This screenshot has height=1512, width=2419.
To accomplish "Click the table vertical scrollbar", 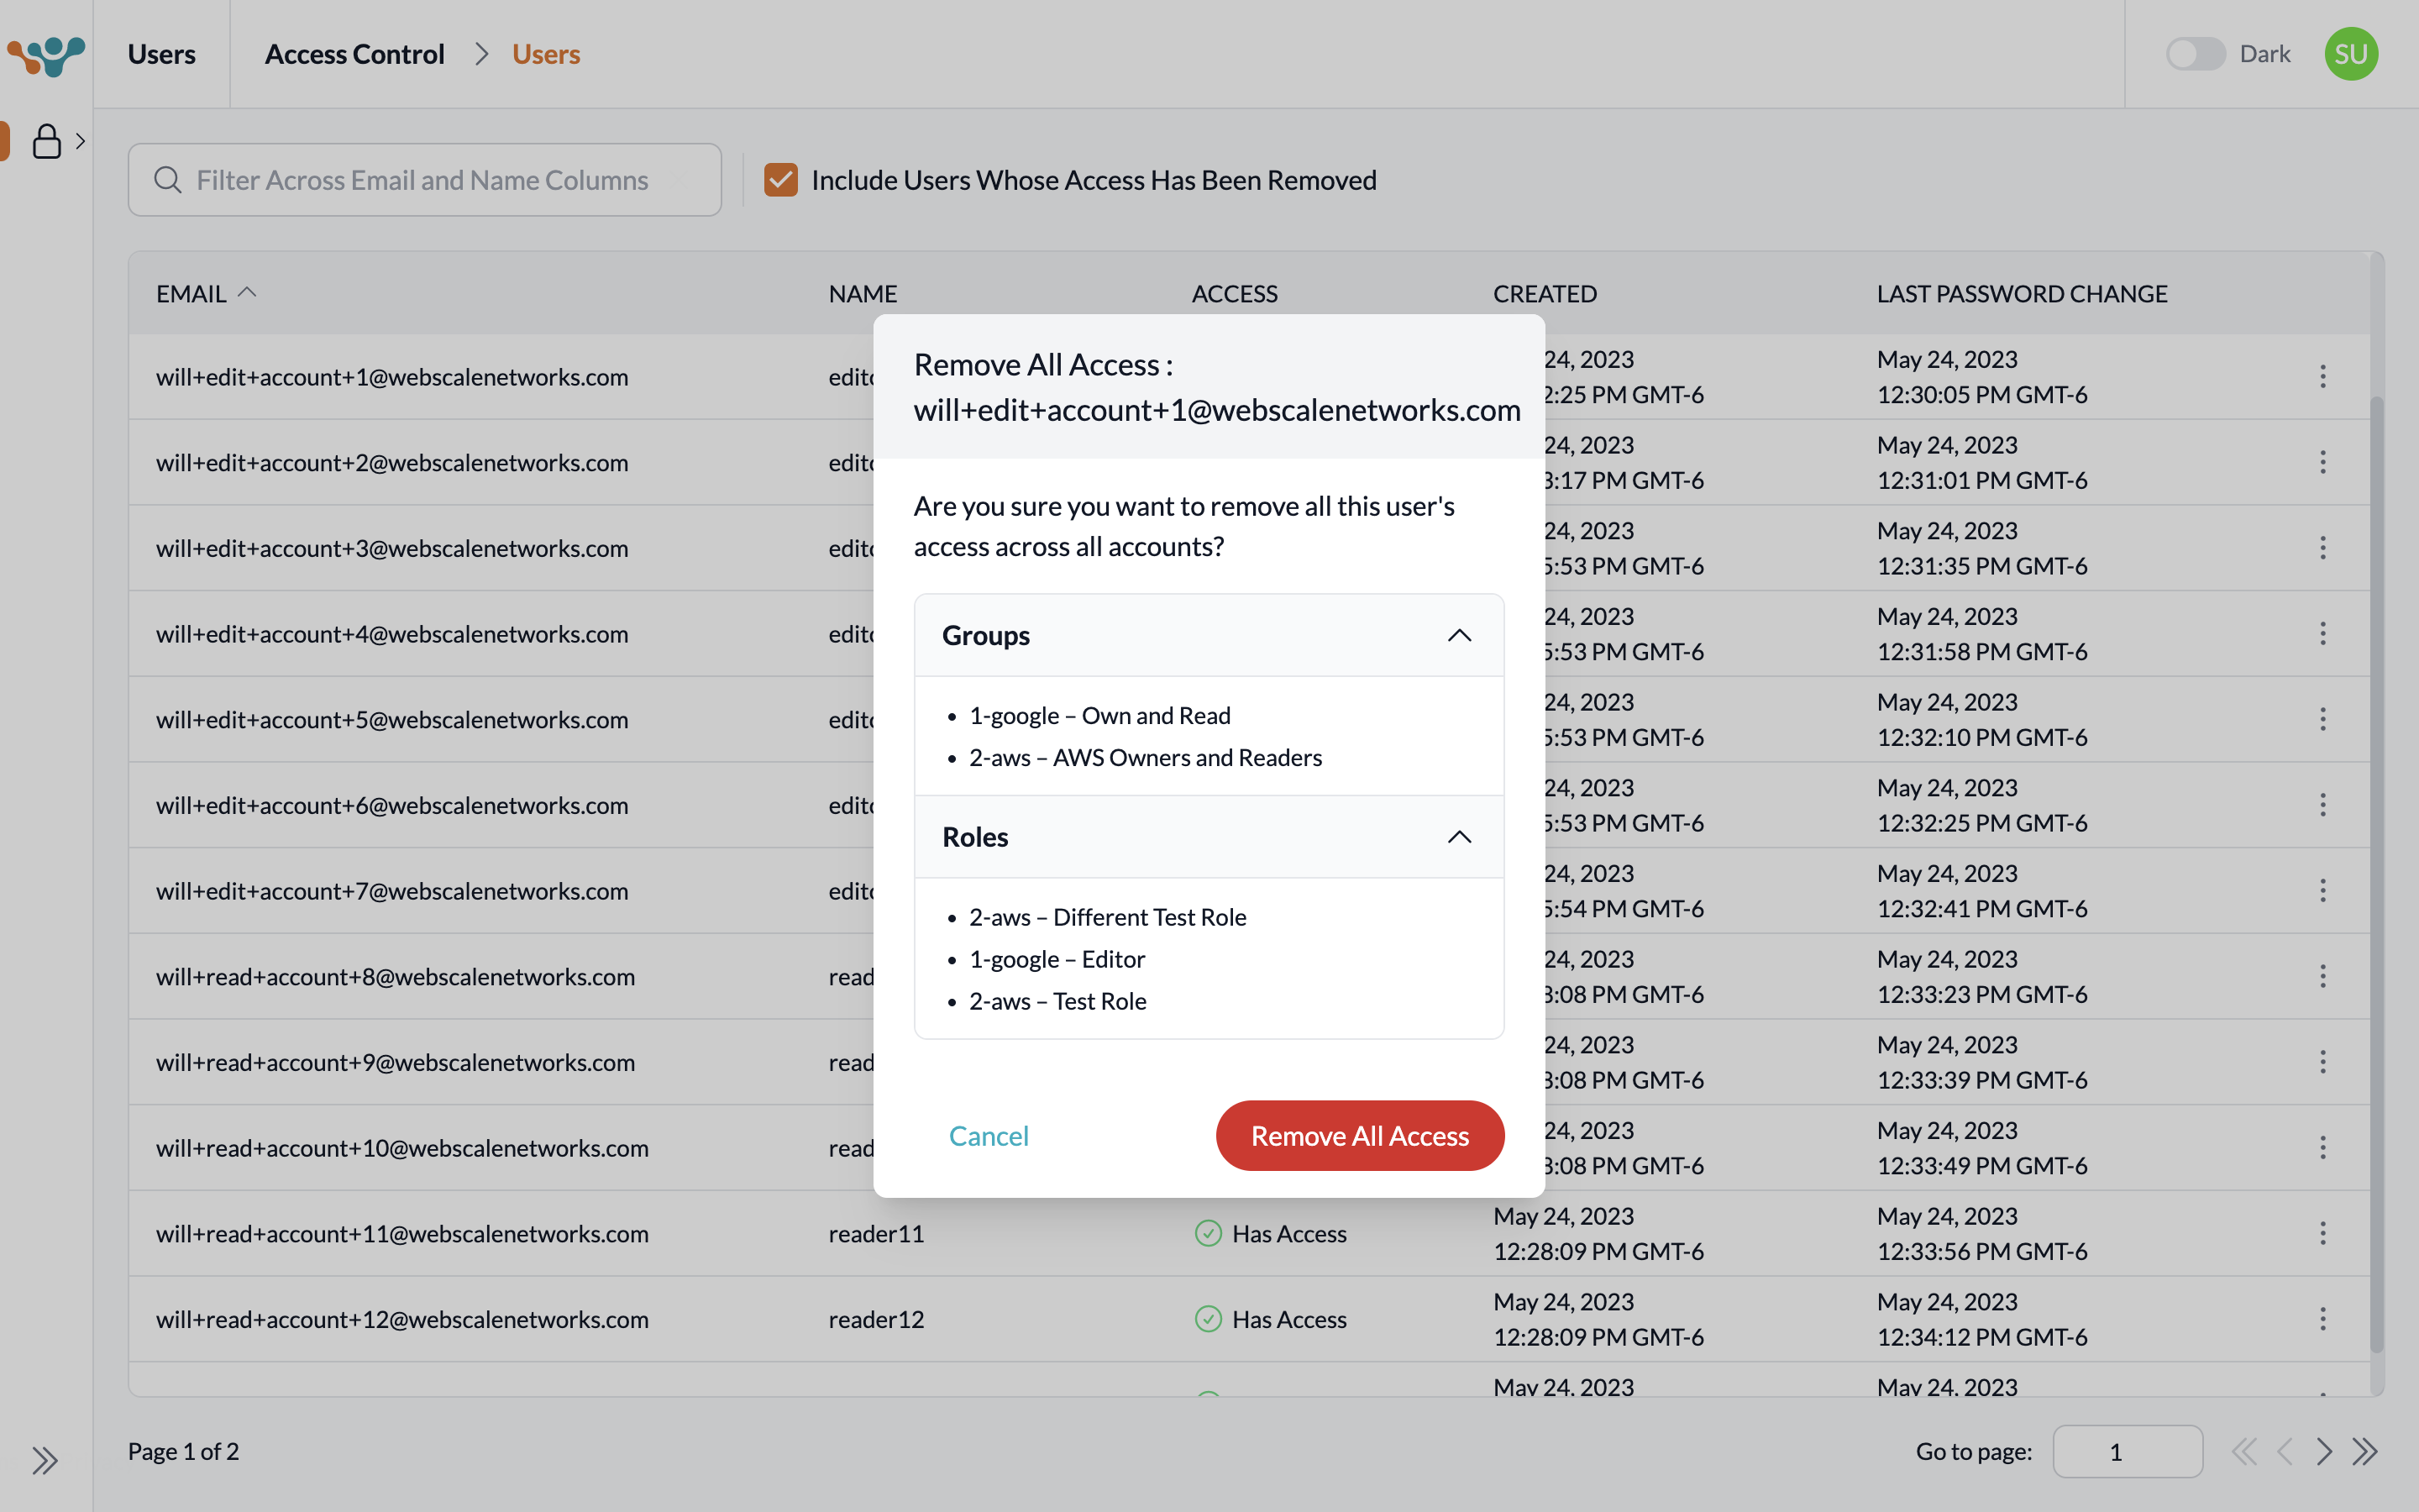I will pyautogui.click(x=2376, y=870).
